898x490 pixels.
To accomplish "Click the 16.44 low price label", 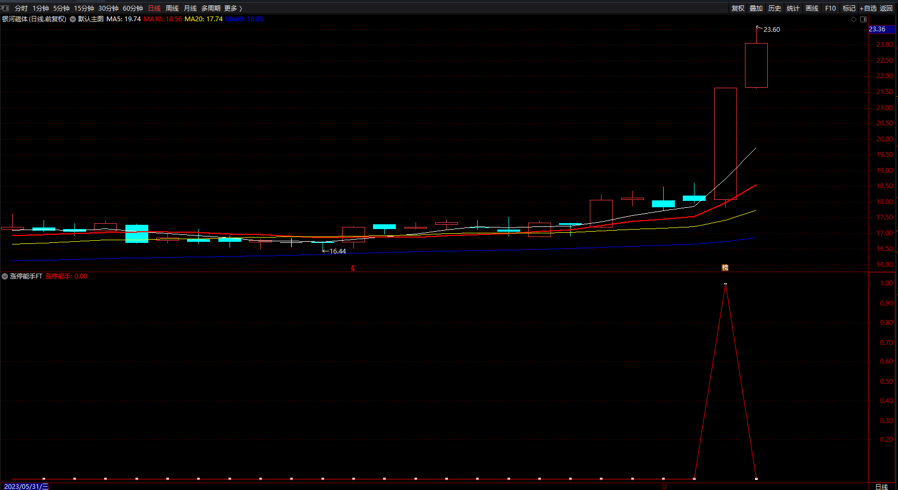I will [x=337, y=251].
